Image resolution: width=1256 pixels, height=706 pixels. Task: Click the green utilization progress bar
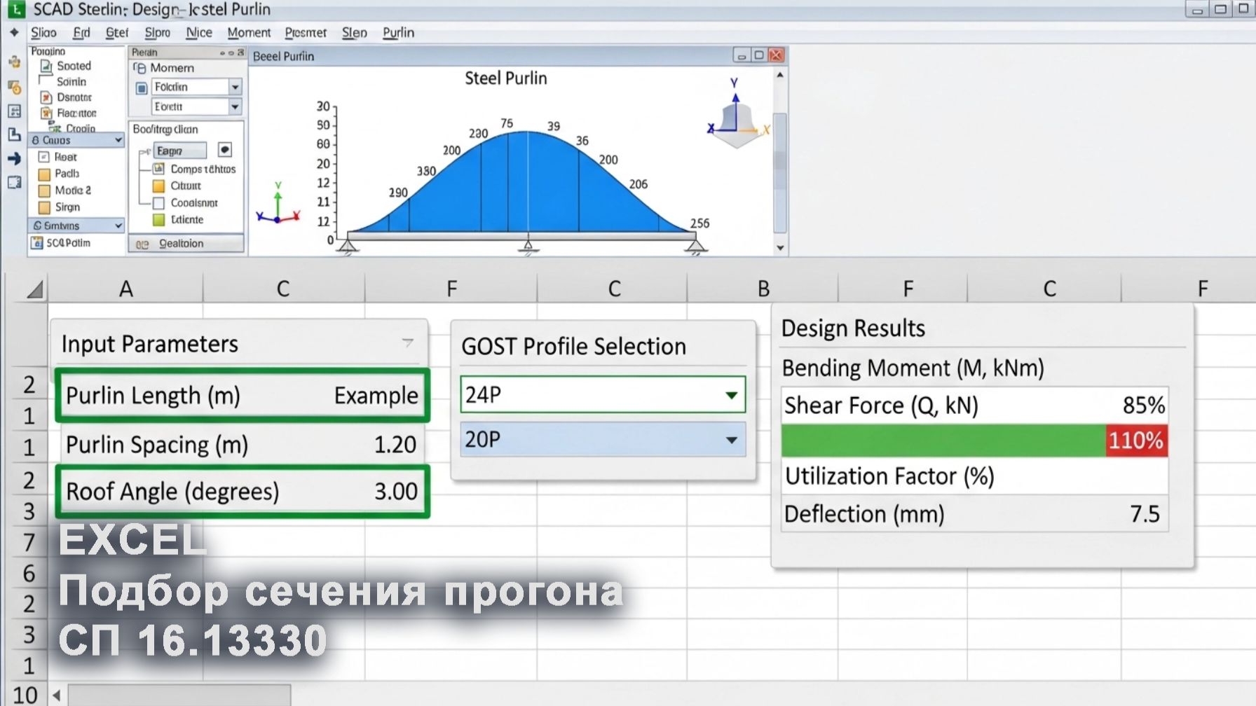943,441
